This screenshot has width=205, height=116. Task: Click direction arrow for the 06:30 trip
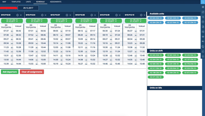pos(111,31)
